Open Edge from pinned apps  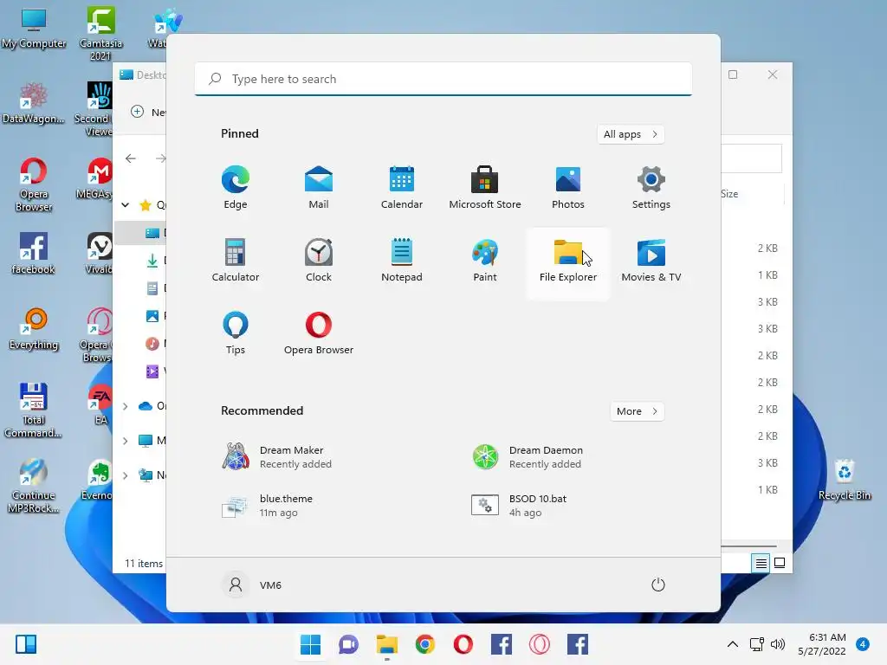[236, 187]
